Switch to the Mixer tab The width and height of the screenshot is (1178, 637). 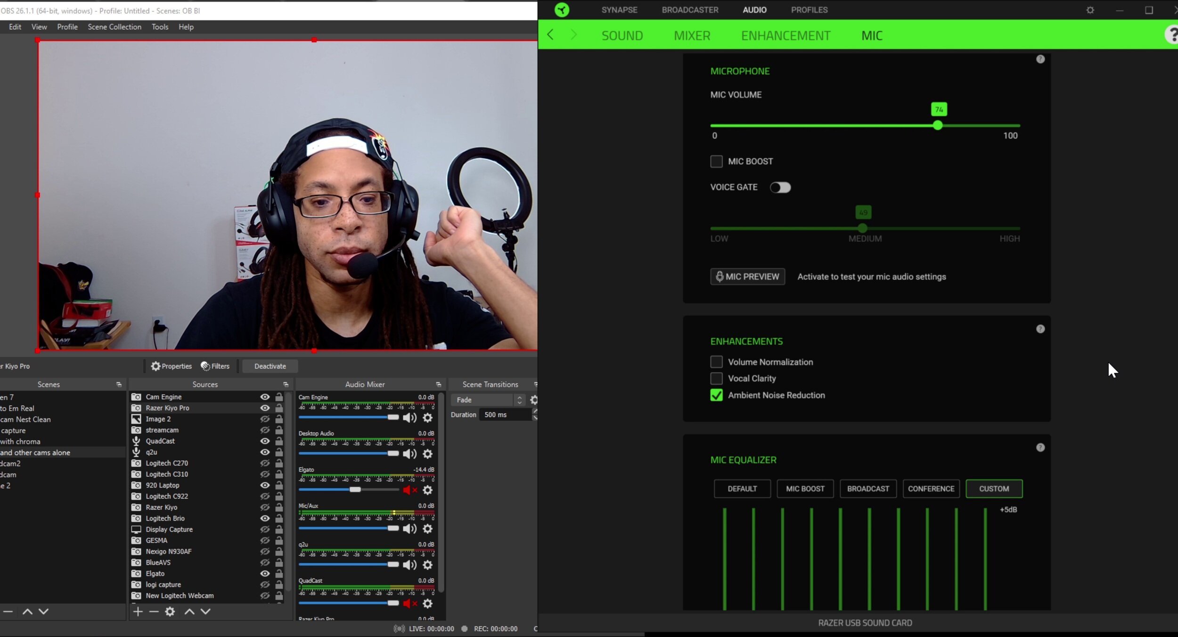(692, 35)
